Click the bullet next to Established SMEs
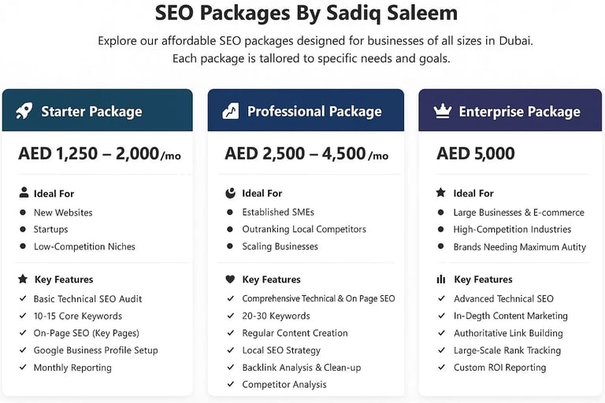605x403 pixels. coord(230,213)
